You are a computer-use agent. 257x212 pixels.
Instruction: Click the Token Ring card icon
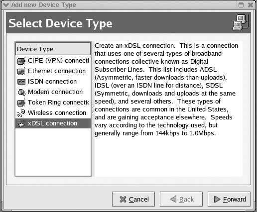tap(21, 103)
